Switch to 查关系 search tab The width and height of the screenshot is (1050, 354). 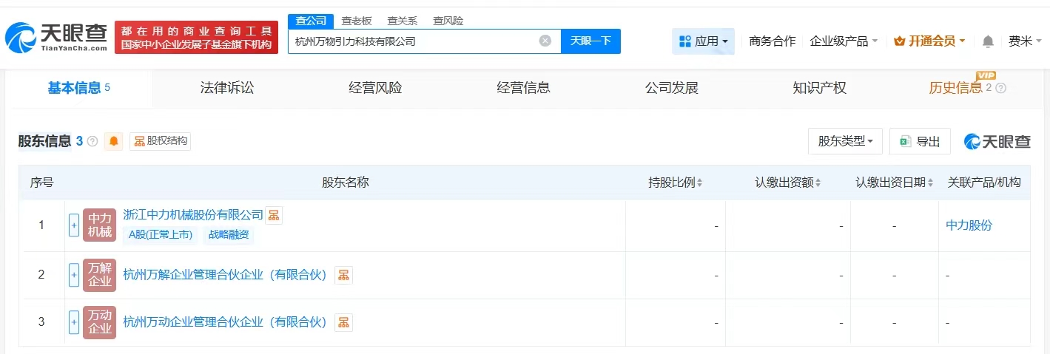402,21
